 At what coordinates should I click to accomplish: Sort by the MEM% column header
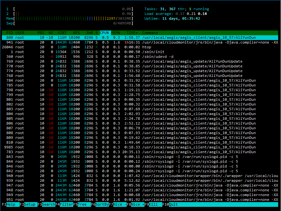[116, 33]
